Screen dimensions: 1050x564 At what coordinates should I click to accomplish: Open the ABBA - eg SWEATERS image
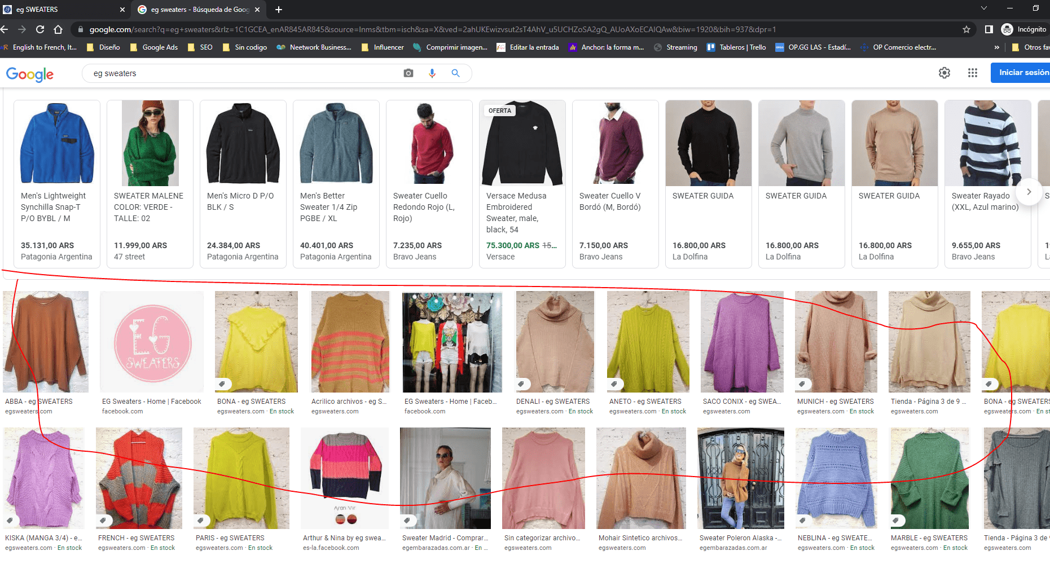[46, 342]
